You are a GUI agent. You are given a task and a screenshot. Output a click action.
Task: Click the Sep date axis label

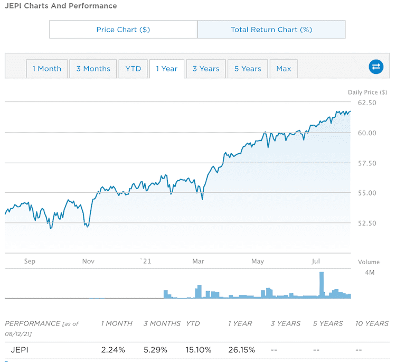tap(30, 262)
